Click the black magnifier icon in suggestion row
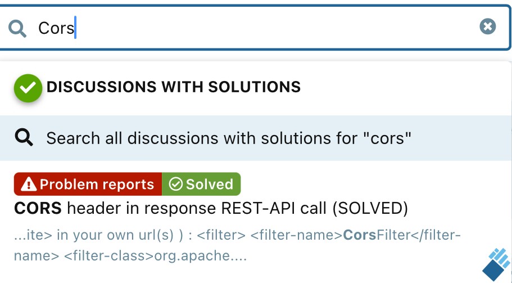The height and width of the screenshot is (283, 512). click(x=24, y=137)
